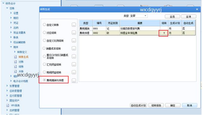The image size is (203, 115).
Task: Select the 费用摊销与预提 radio option
Action: [44, 80]
